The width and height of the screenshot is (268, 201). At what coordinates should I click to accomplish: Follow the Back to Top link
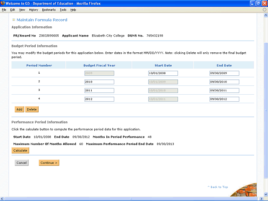(219, 187)
